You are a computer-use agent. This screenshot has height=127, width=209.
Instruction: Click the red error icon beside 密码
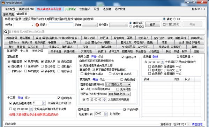click(37, 25)
